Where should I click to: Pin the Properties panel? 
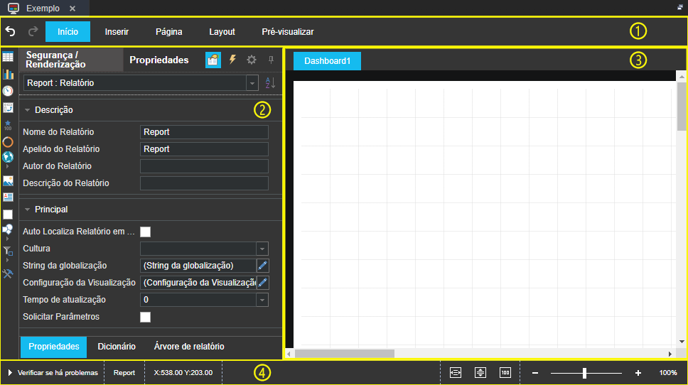tap(272, 60)
